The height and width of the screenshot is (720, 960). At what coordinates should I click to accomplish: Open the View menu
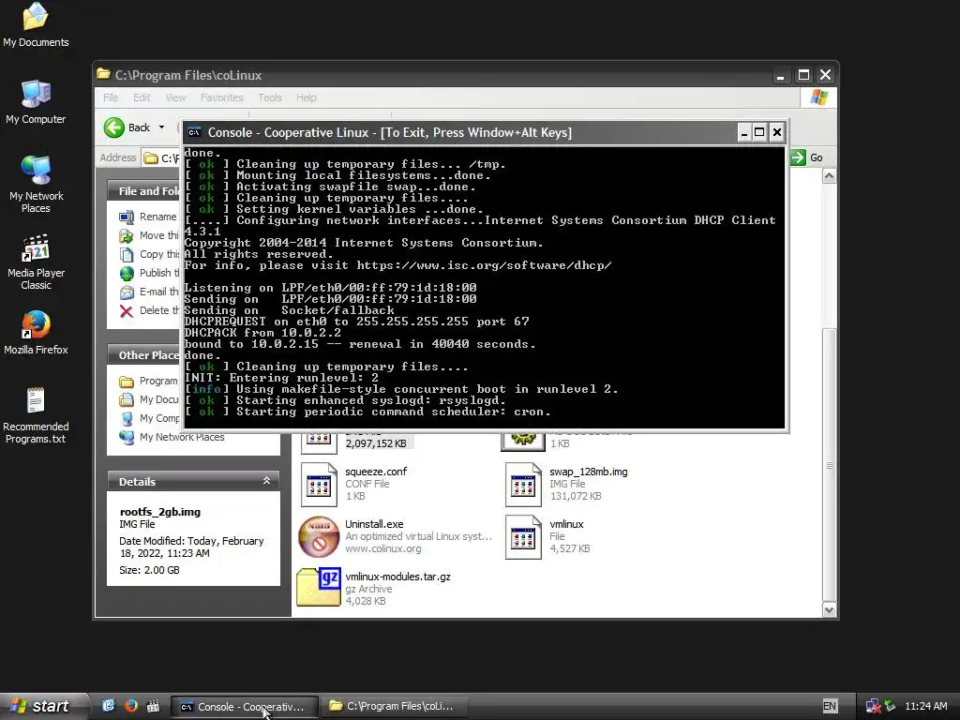175,97
